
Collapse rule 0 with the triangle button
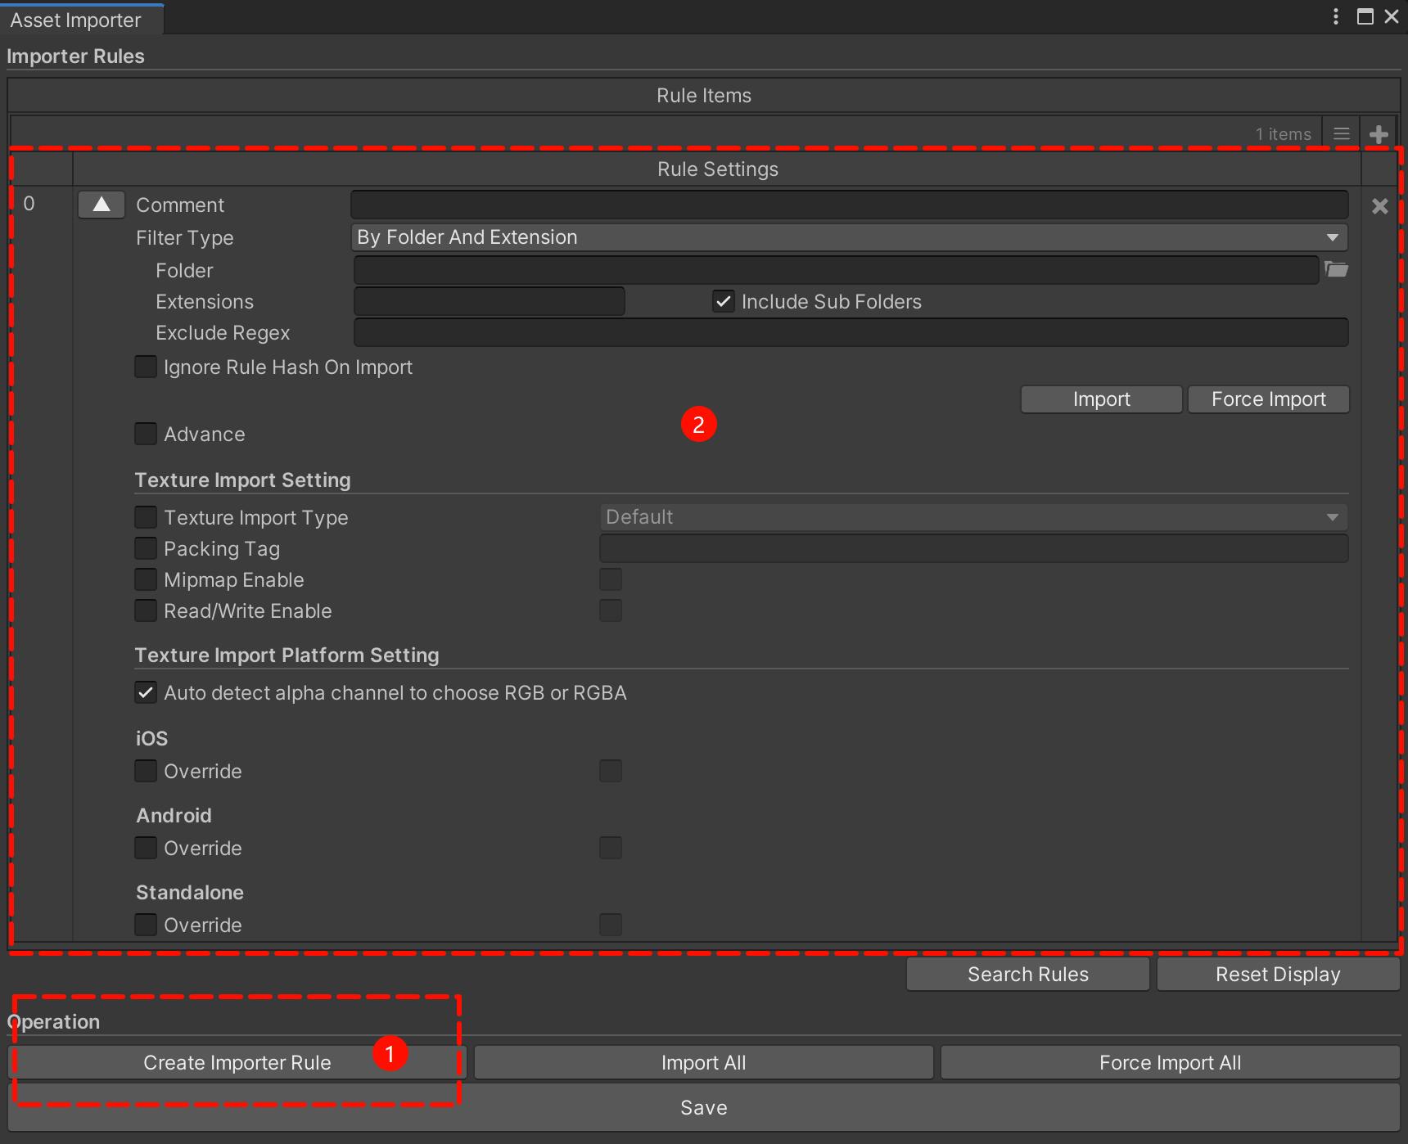point(102,205)
